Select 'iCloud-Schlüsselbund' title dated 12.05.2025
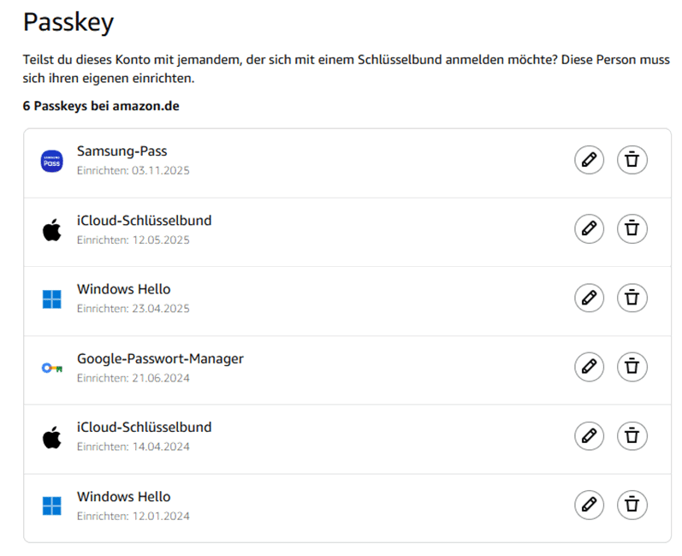 pos(144,221)
